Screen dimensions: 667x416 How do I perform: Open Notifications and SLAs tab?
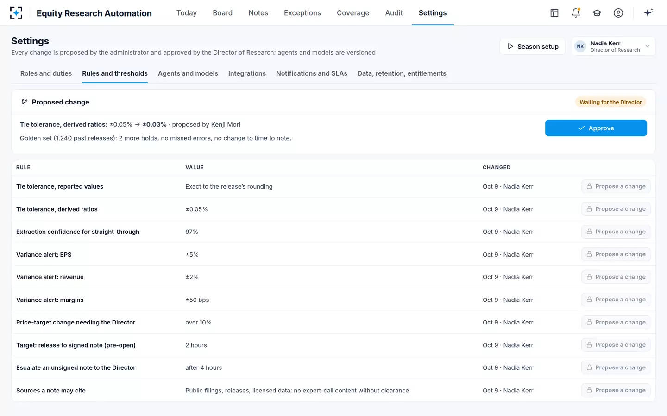pyautogui.click(x=312, y=73)
